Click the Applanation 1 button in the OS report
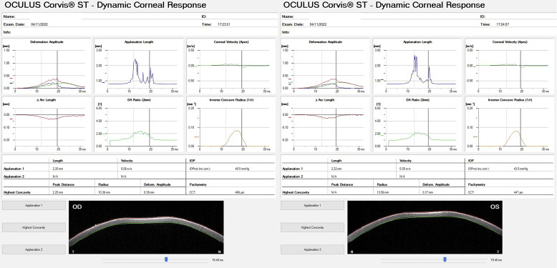Screen dimensions: 557x268 click(312, 206)
